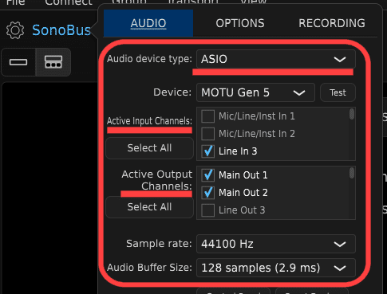Enable the Mic/Line/Inst In 2 checkbox
Image resolution: width=387 pixels, height=294 pixels.
[207, 134]
